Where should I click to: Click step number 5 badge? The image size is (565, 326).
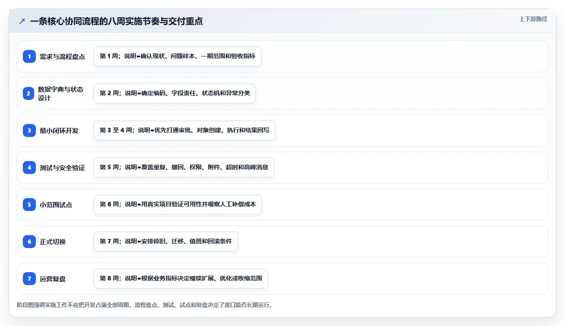pos(29,205)
